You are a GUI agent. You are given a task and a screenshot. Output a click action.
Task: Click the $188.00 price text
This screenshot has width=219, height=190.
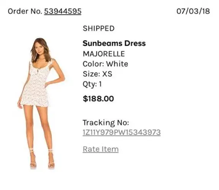[98, 99]
